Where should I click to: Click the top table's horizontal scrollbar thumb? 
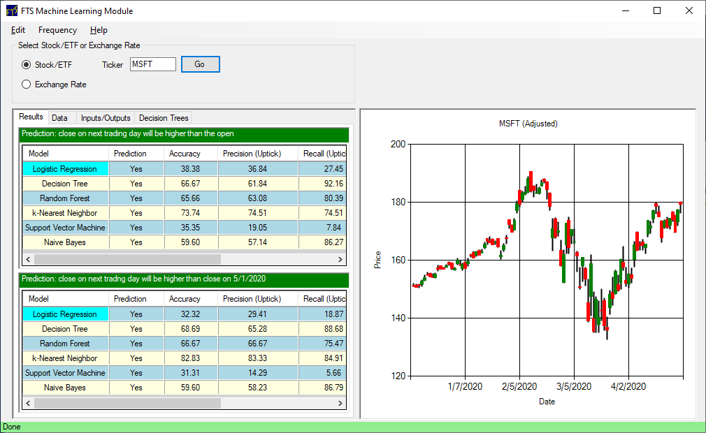(126, 259)
